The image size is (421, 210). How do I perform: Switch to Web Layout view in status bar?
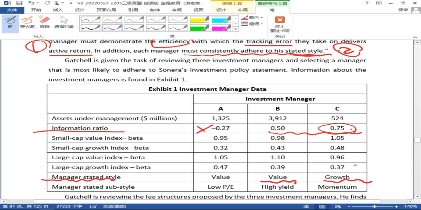338,207
